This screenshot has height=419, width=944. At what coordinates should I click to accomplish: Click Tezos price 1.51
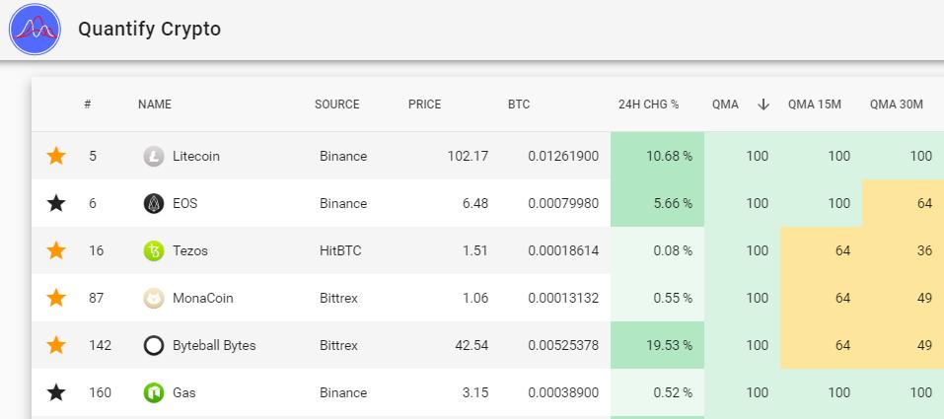coord(475,250)
